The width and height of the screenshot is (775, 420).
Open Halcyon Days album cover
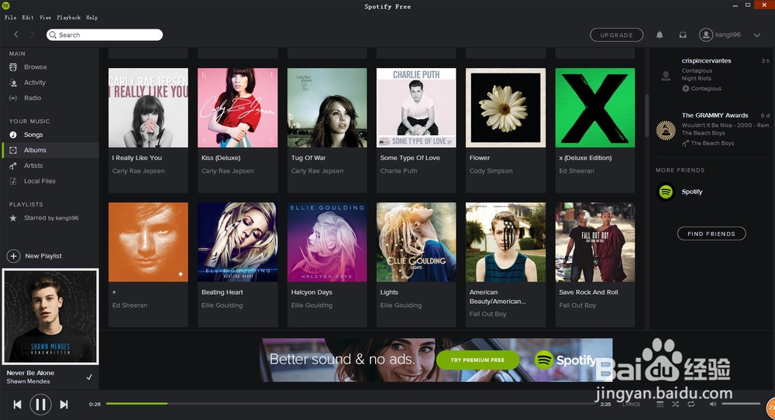[x=327, y=242]
